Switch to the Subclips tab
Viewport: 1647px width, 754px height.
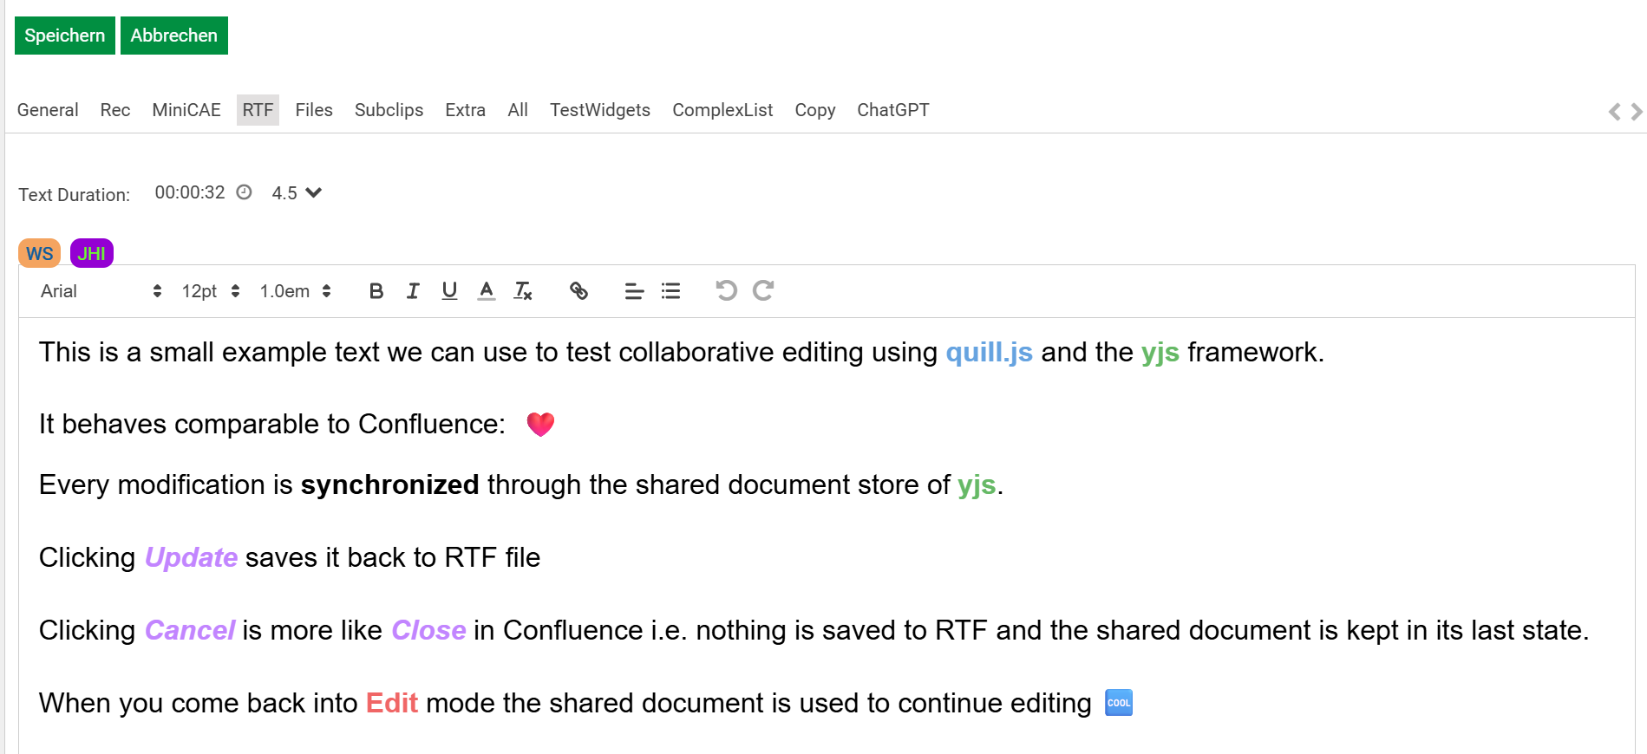coord(389,110)
